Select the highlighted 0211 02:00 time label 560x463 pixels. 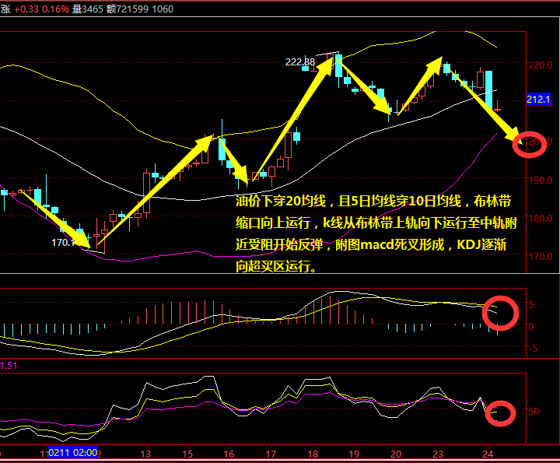[x=72, y=452]
